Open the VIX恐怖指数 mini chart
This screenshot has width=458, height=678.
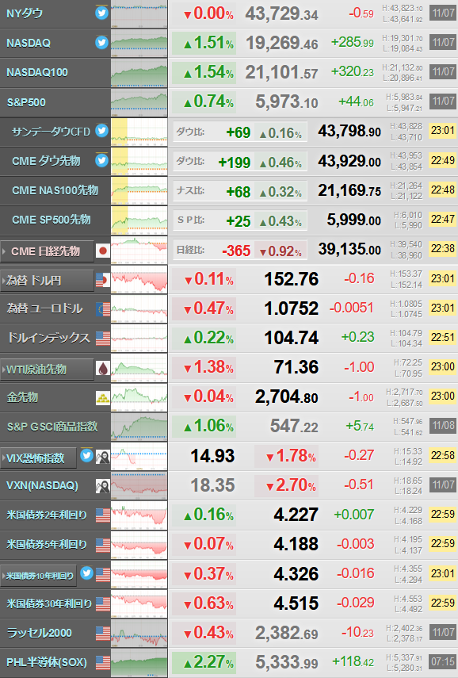139,456
